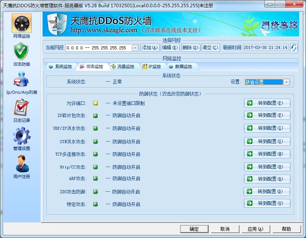Screen dimensions: 306x238
Task: Click green arrow icon on 转到配置 (P)
Action: (250, 103)
